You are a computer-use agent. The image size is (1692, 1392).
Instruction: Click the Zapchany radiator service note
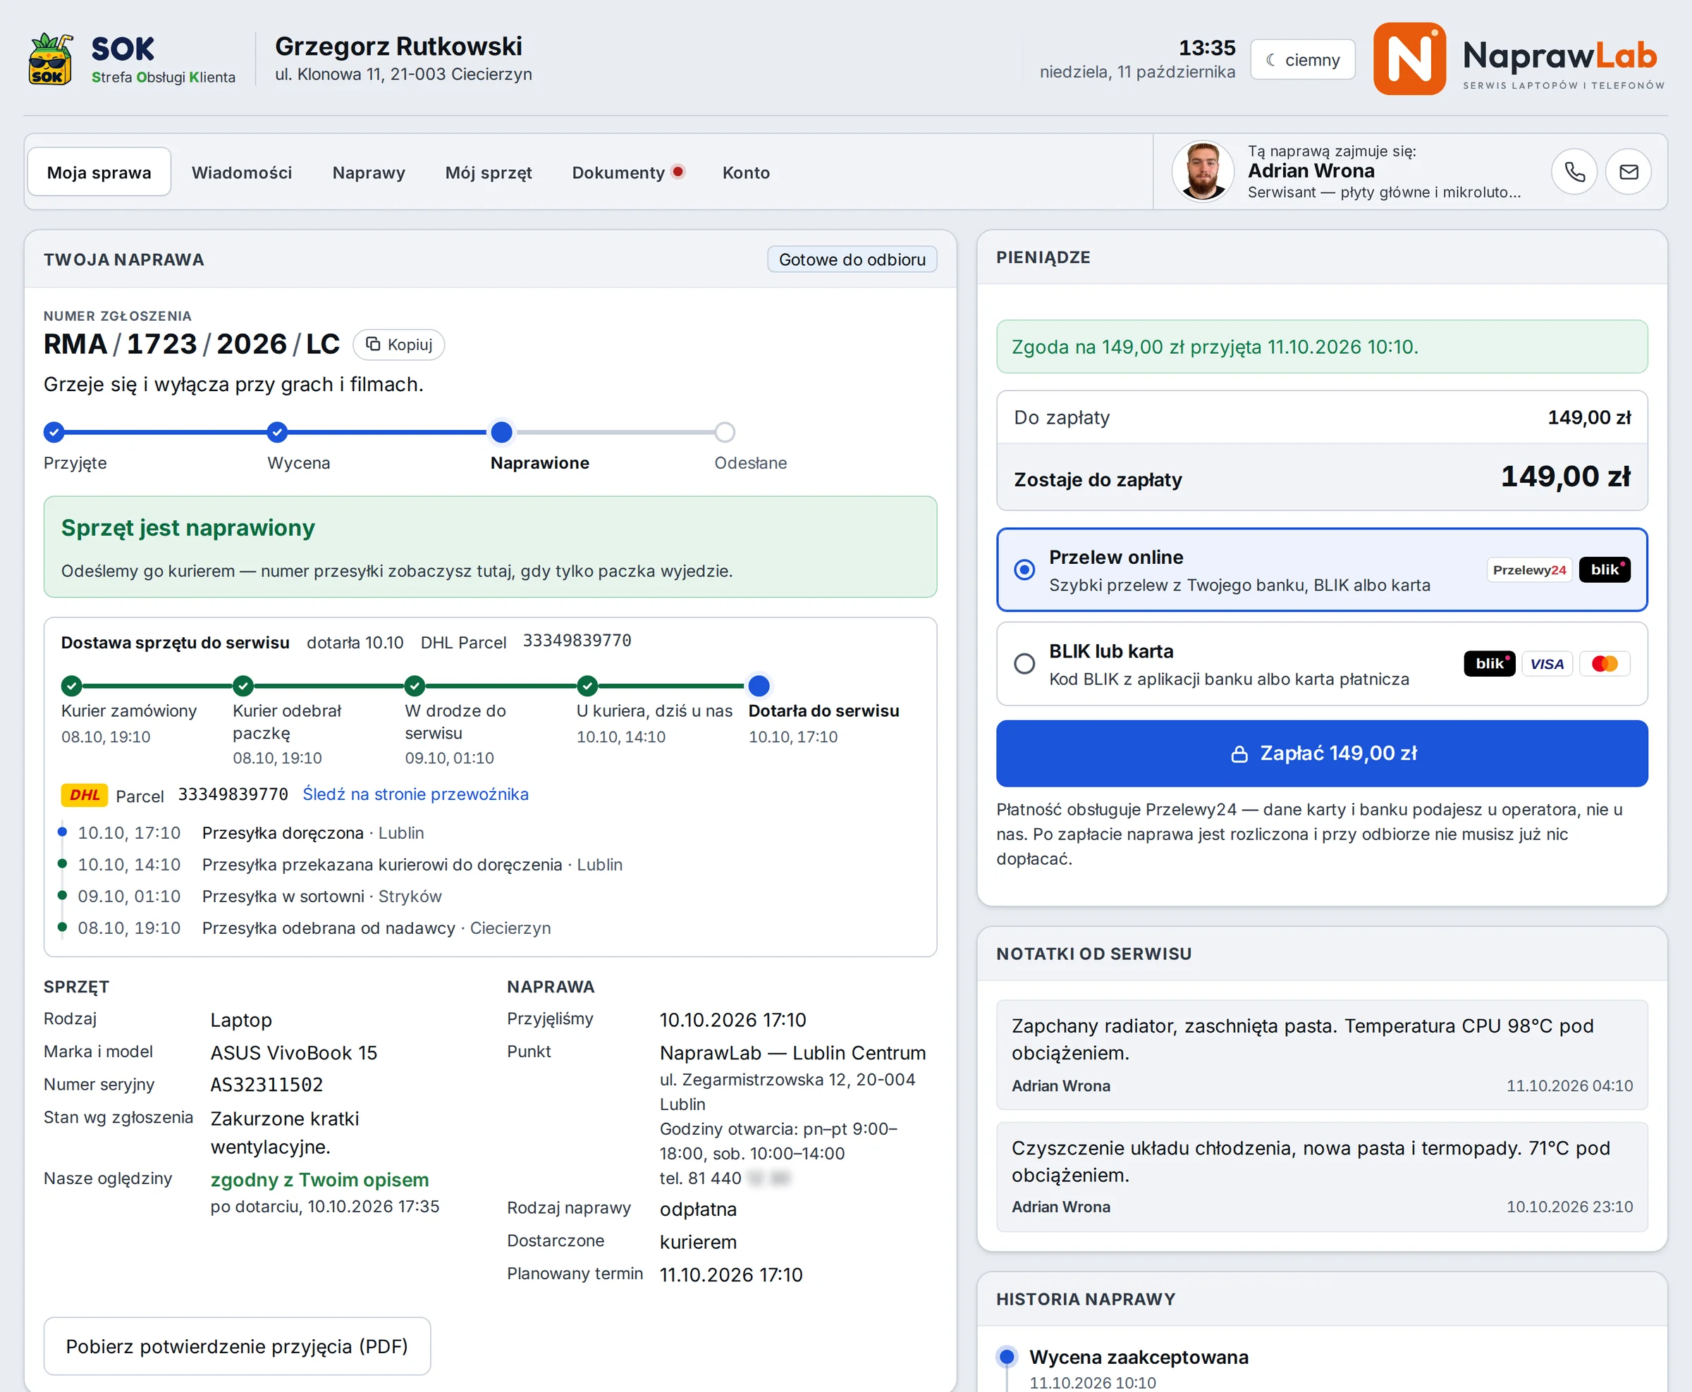(x=1322, y=1055)
